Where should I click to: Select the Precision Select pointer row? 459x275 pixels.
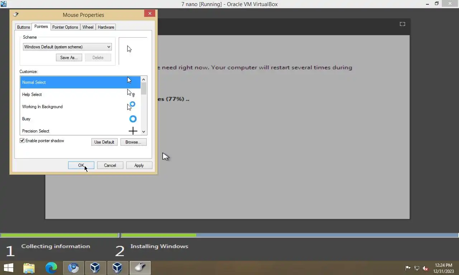(x=80, y=130)
